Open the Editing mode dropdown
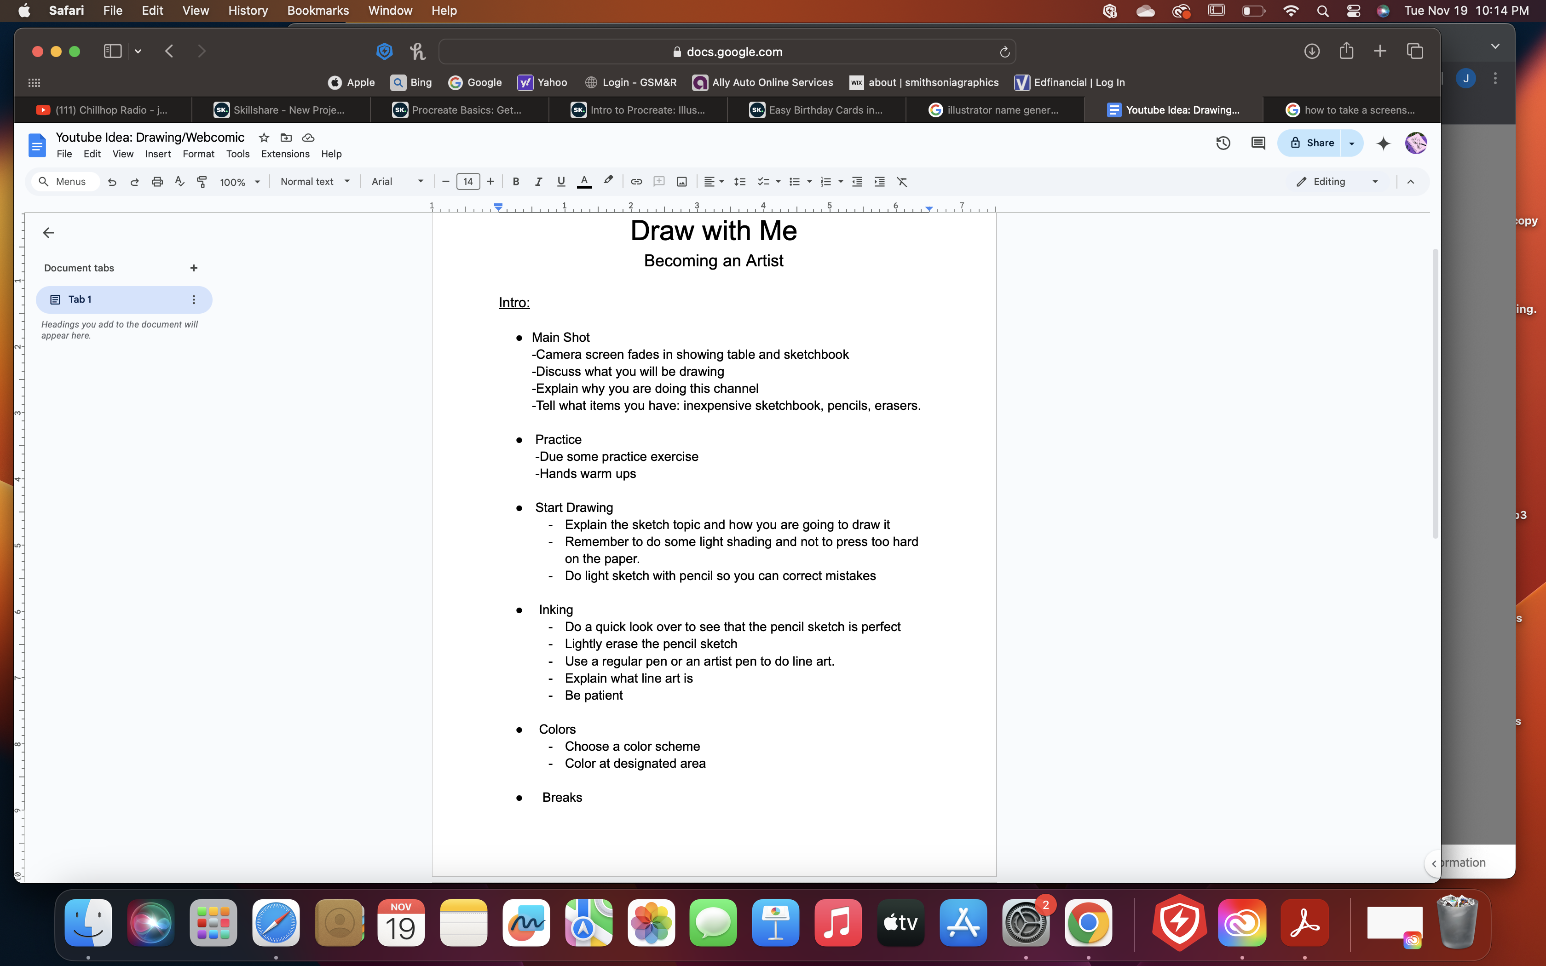1546x966 pixels. [x=1337, y=182]
